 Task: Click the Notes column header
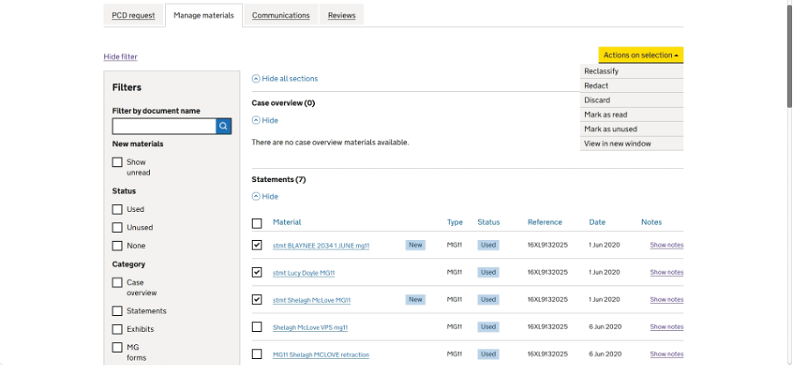pyautogui.click(x=652, y=222)
